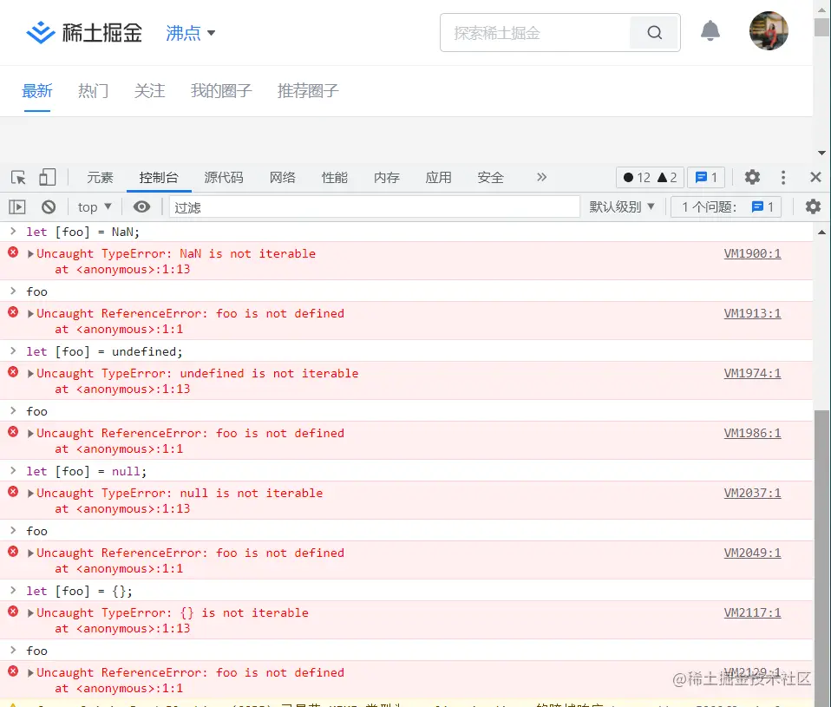This screenshot has width=831, height=707.
Task: Expand the undefined is not iterable error
Action: point(30,374)
